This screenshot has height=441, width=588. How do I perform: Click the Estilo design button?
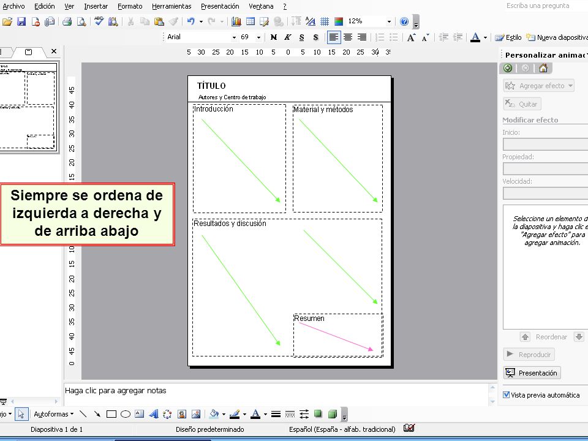508,37
